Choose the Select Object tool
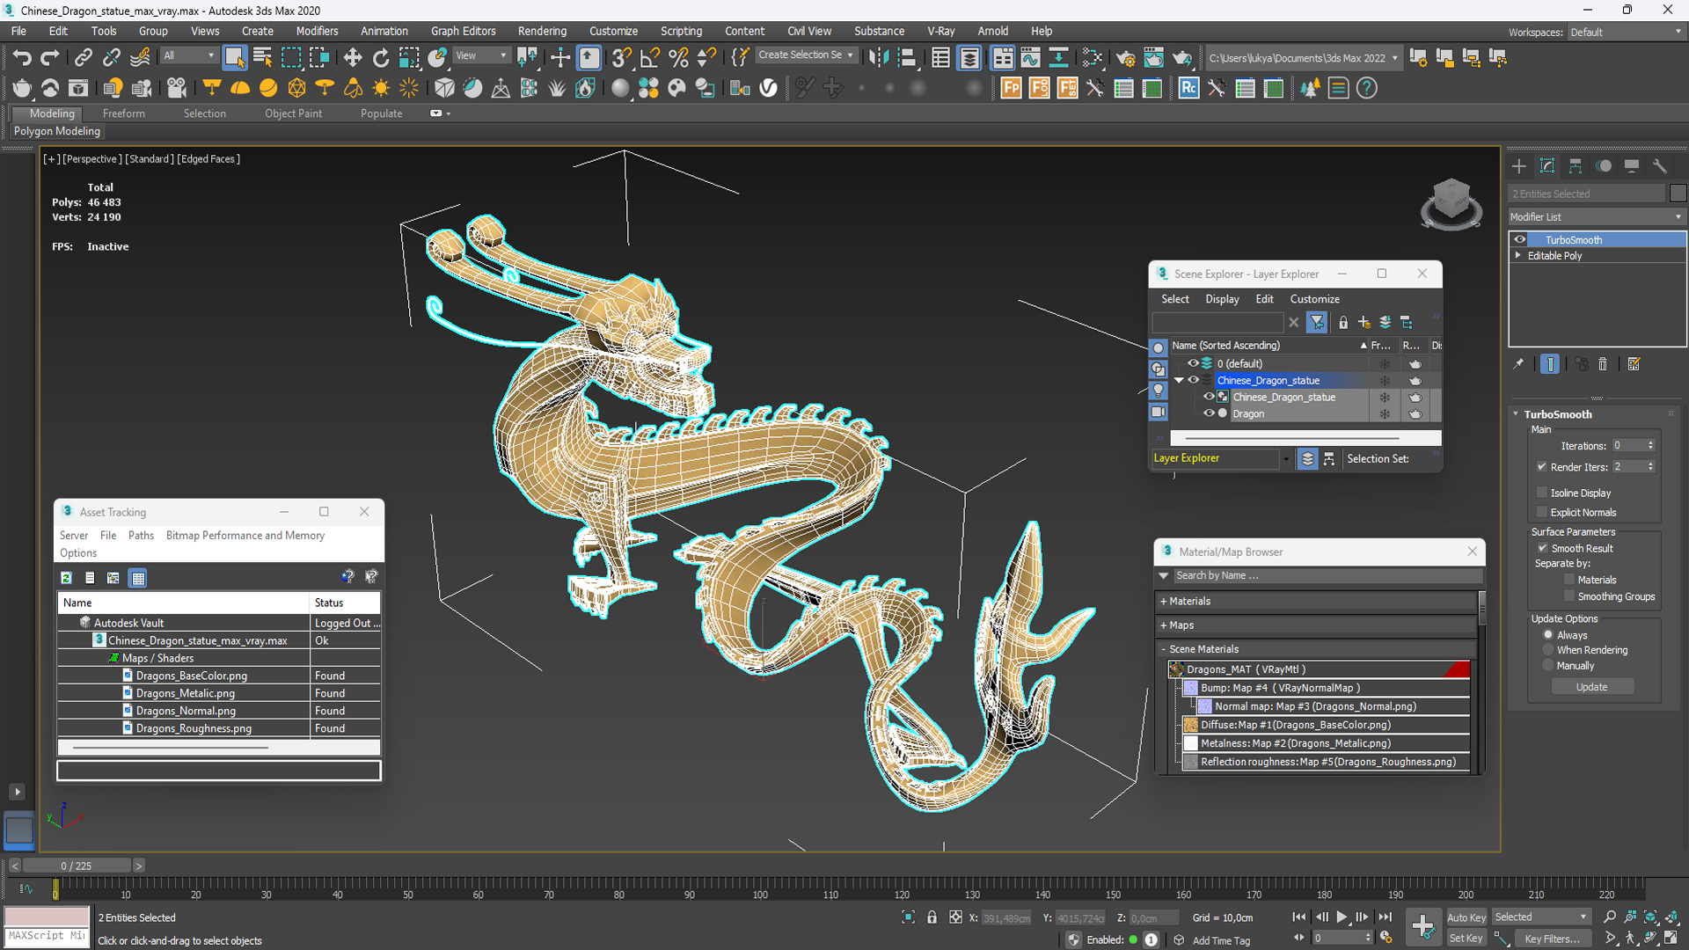 [234, 58]
